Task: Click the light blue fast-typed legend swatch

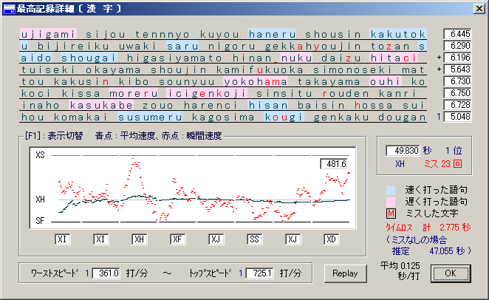Action: tap(391, 188)
